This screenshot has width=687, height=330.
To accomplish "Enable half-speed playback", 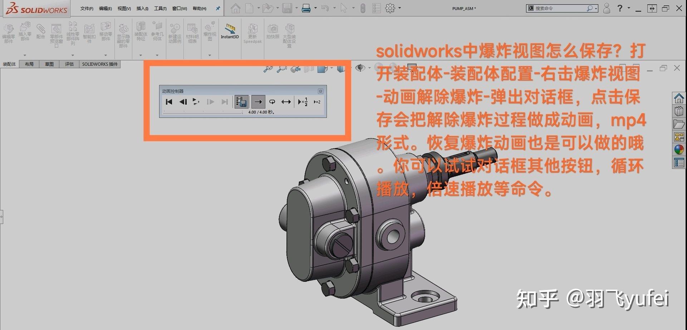I will coord(303,102).
